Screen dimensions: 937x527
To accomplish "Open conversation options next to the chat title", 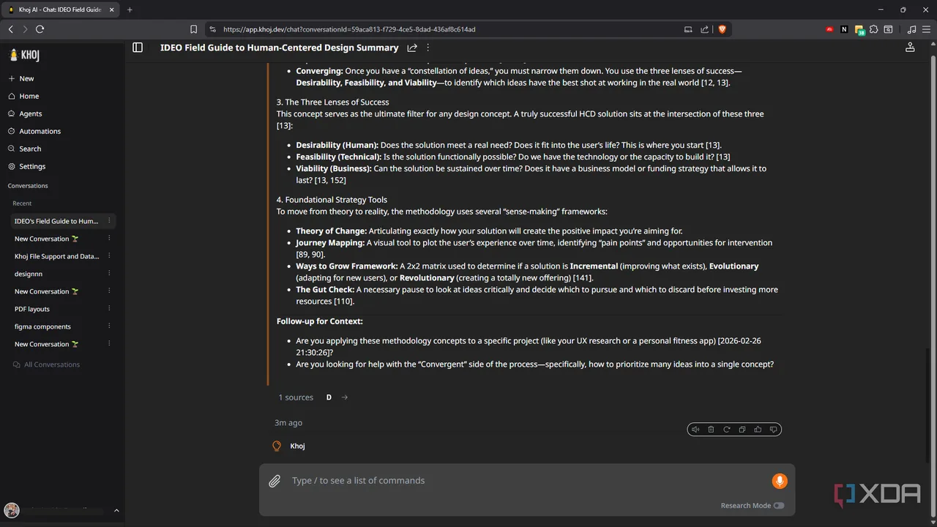I will (x=428, y=48).
